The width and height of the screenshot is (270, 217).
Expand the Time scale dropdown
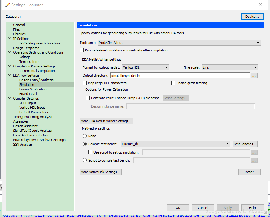point(230,67)
